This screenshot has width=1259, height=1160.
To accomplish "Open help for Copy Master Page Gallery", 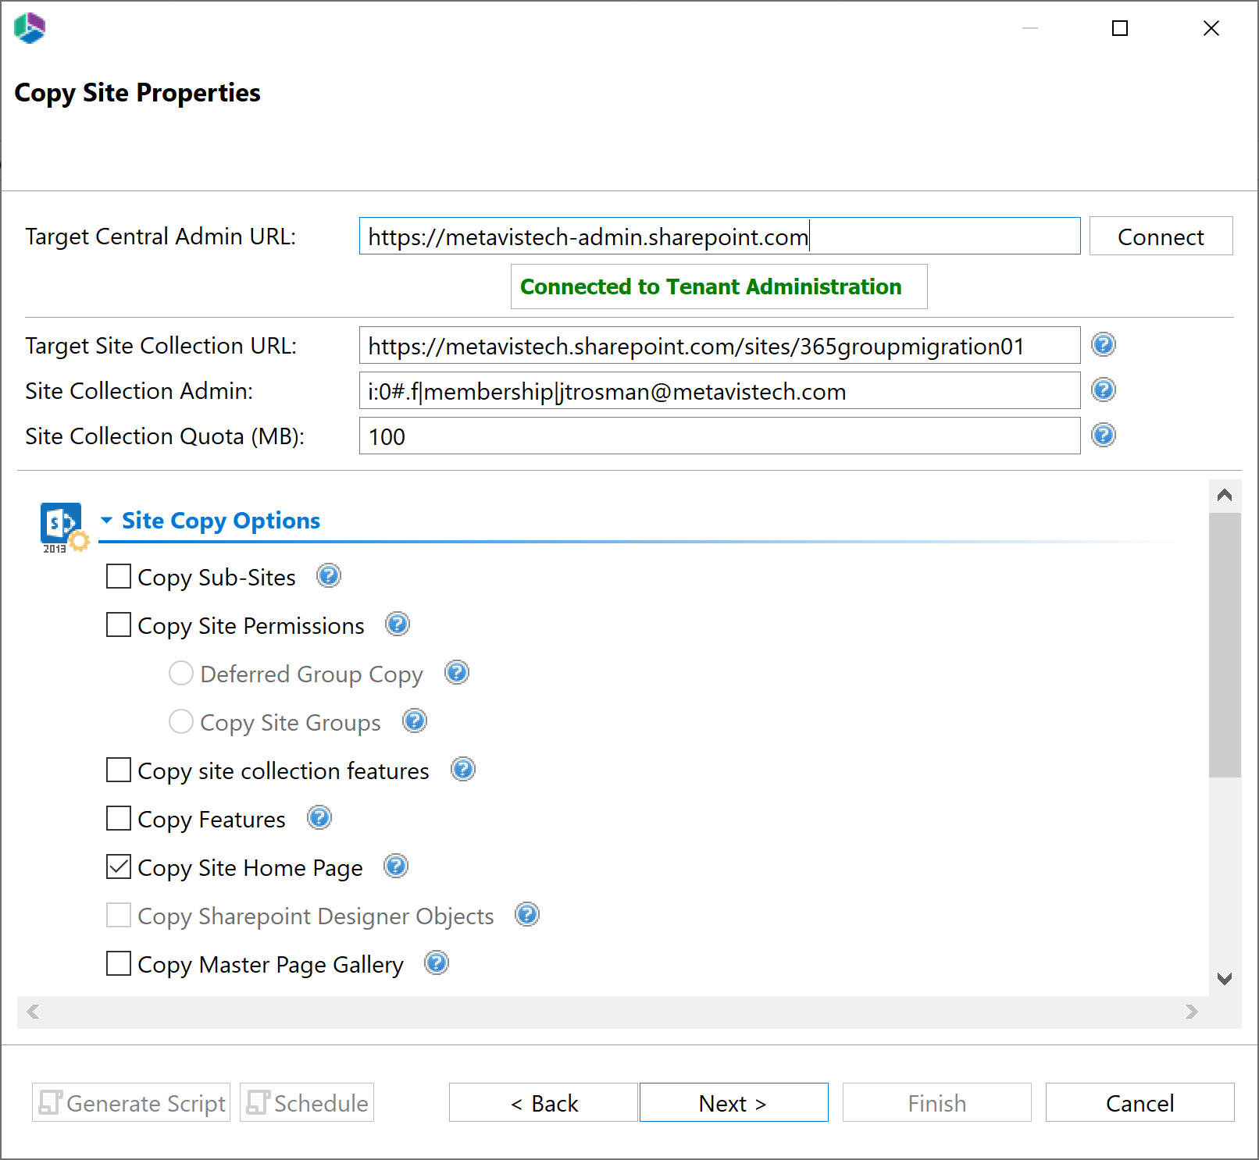I will [436, 963].
